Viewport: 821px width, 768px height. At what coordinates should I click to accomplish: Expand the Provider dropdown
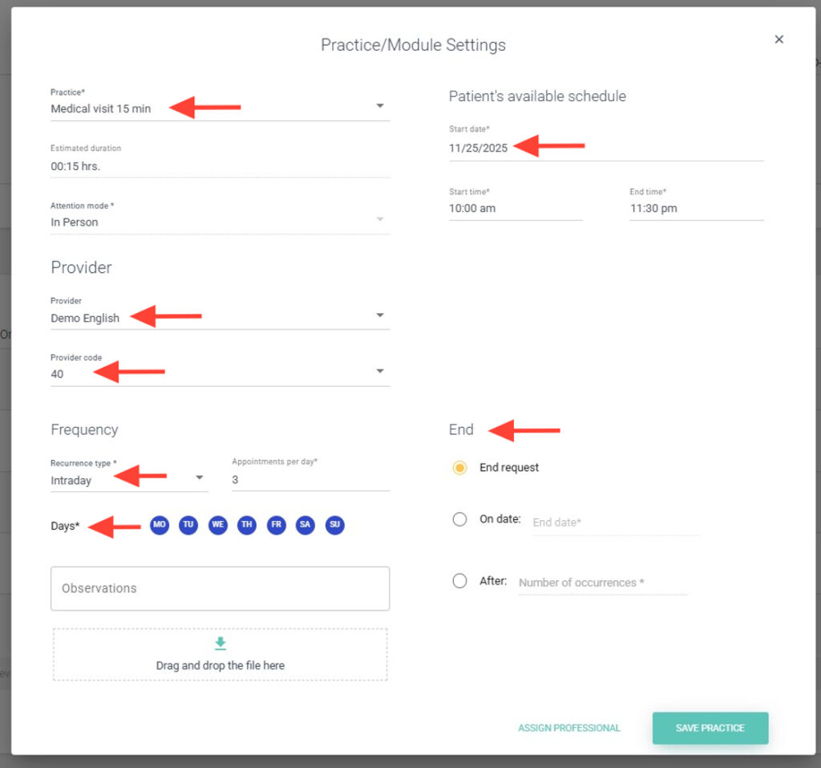[x=380, y=316]
